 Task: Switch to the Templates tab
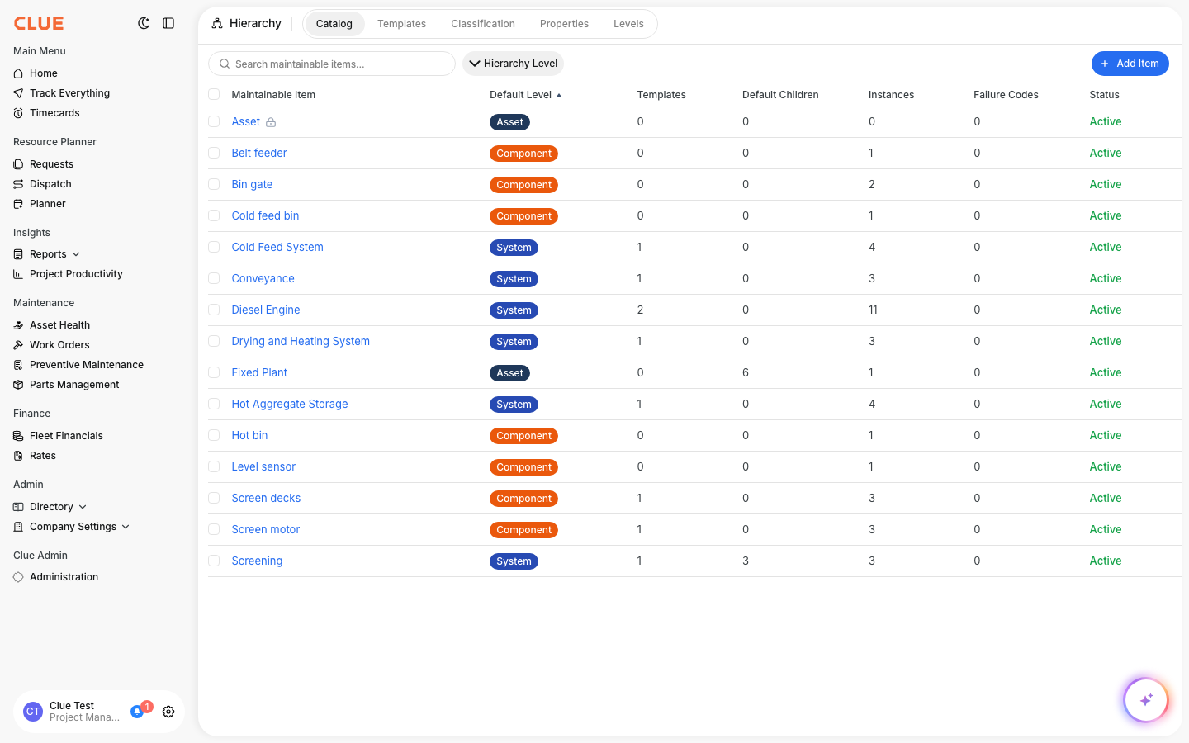click(401, 23)
